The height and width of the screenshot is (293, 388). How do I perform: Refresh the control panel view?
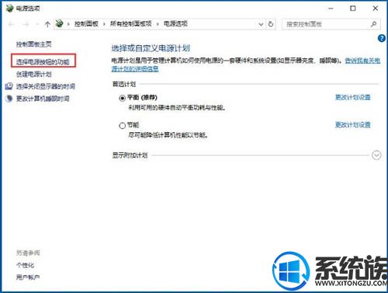coord(271,24)
